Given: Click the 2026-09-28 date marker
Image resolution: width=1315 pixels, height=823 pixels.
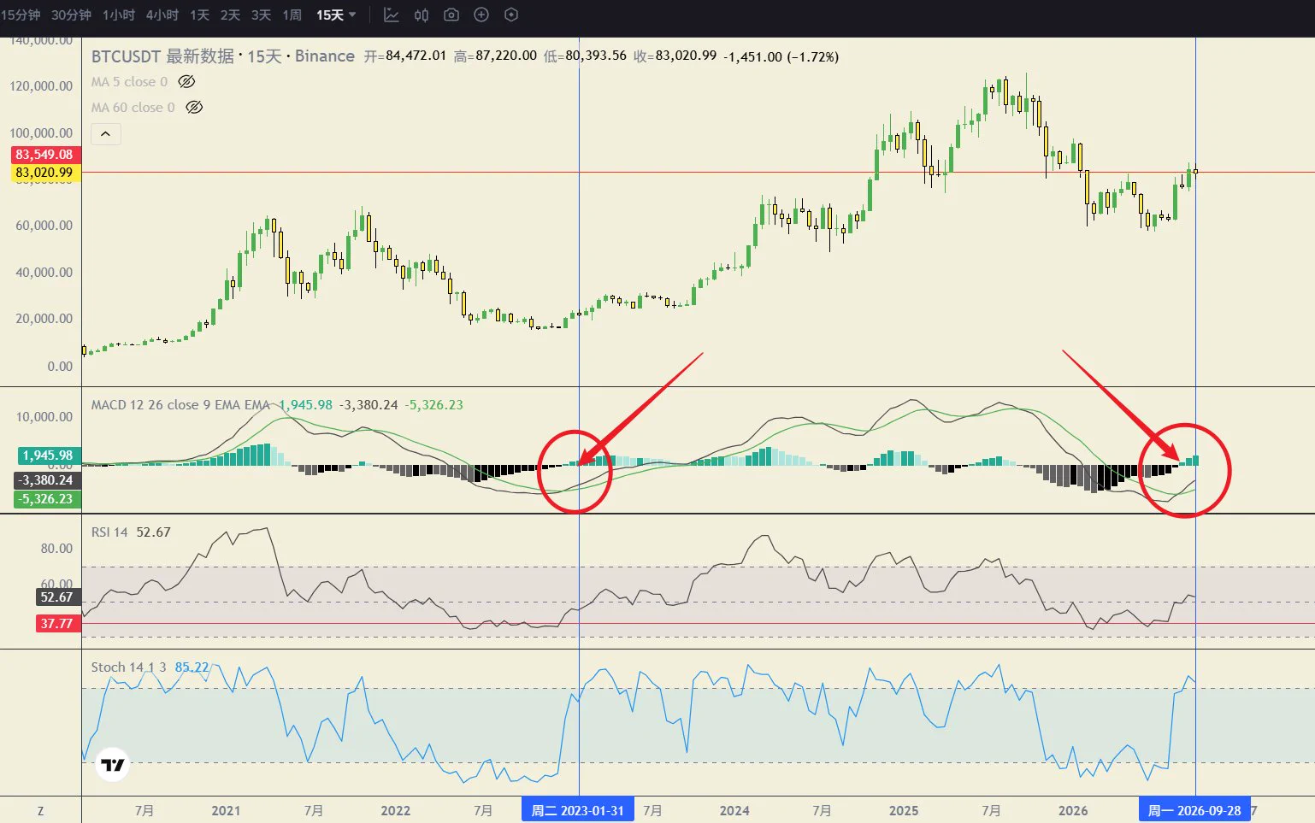Looking at the screenshot, I should point(1194,810).
